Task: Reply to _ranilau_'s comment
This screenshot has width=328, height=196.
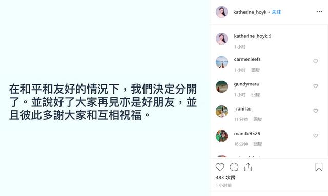Action: click(257, 119)
